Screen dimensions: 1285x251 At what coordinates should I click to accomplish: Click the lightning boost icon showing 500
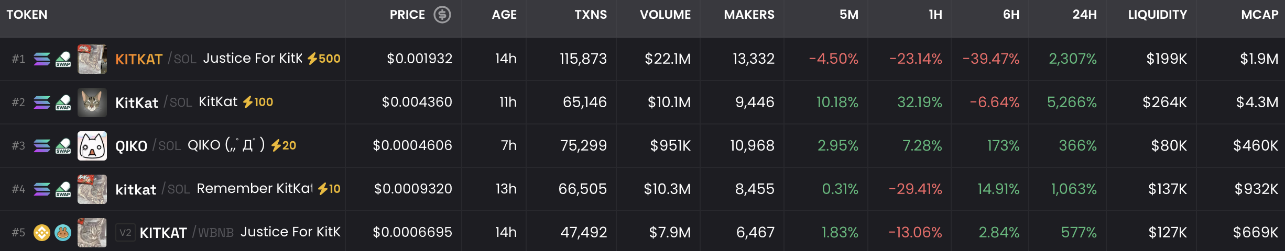point(312,59)
